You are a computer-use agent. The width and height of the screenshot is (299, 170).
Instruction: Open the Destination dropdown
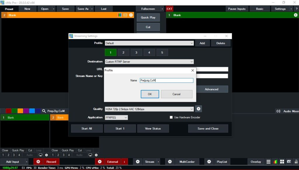click(149, 62)
